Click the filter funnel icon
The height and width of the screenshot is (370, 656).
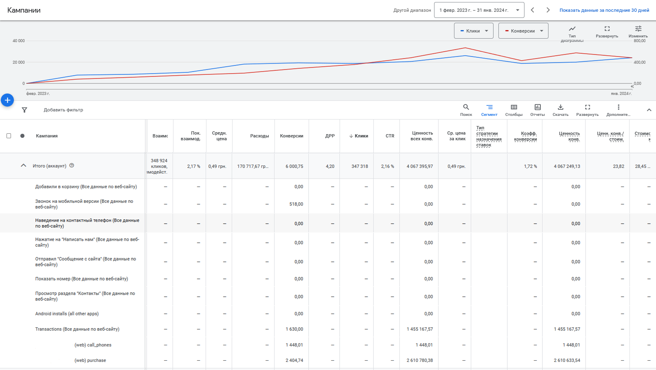(24, 110)
